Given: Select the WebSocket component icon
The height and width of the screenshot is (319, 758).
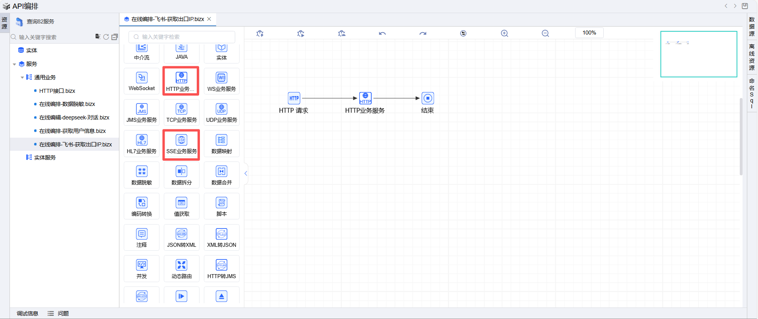Looking at the screenshot, I should point(142,77).
